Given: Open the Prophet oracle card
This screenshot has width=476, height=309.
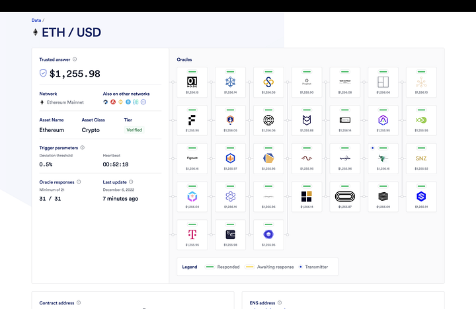Looking at the screenshot, I should coord(307,82).
